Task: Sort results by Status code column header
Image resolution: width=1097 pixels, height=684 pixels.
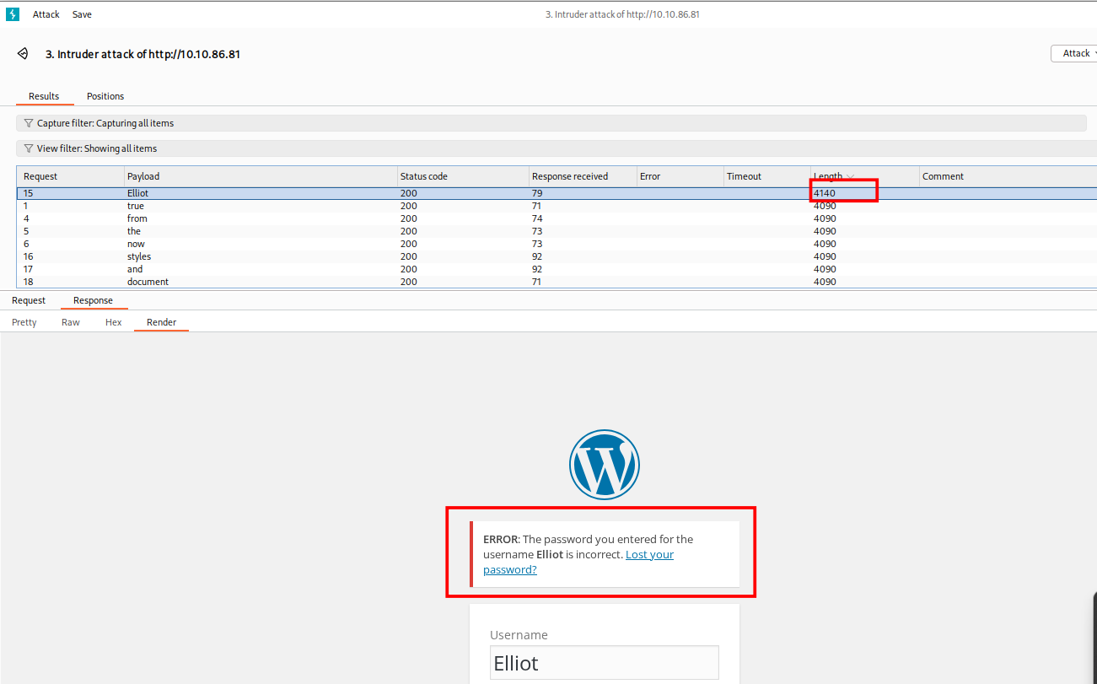Action: tap(423, 176)
